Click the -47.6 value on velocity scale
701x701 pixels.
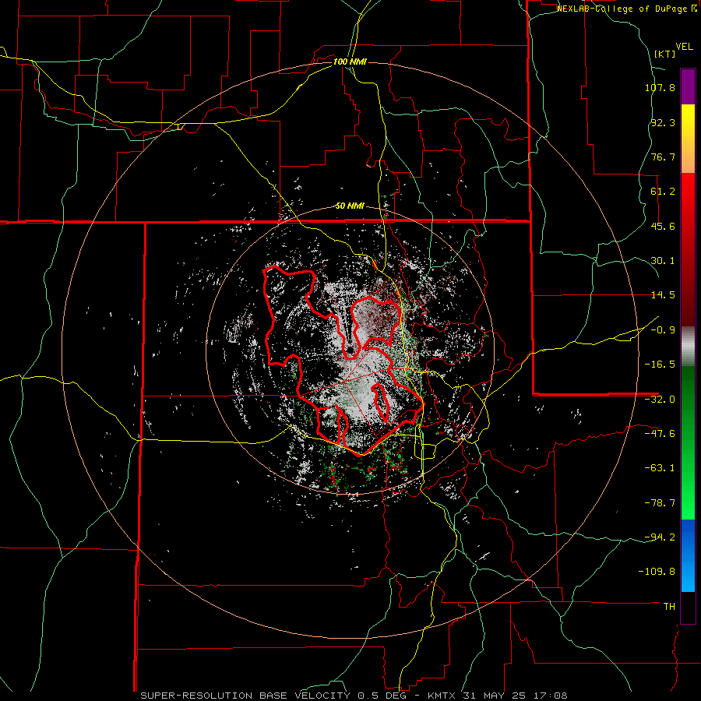pyautogui.click(x=660, y=434)
